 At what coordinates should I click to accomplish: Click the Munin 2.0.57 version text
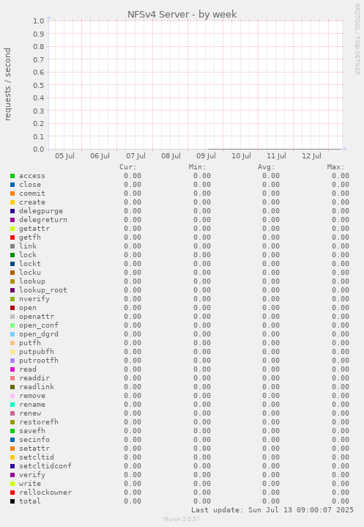click(x=182, y=519)
